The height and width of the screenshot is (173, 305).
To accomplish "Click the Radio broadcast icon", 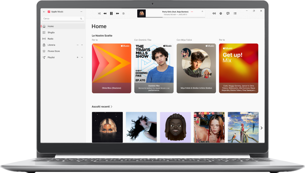I will [x=44, y=39].
